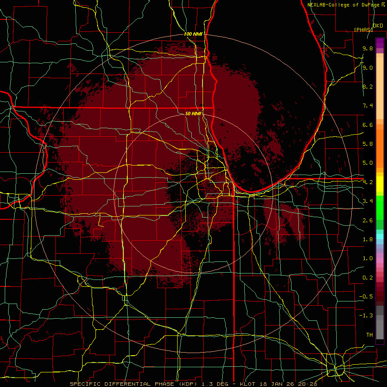Click the '50 NMI' range ring label
Screen dimensions: 387x387
click(193, 114)
